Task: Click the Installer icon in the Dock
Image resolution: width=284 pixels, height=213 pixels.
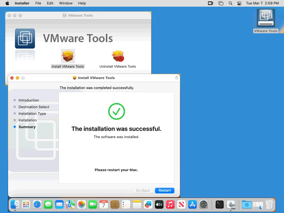Action: click(x=231, y=205)
